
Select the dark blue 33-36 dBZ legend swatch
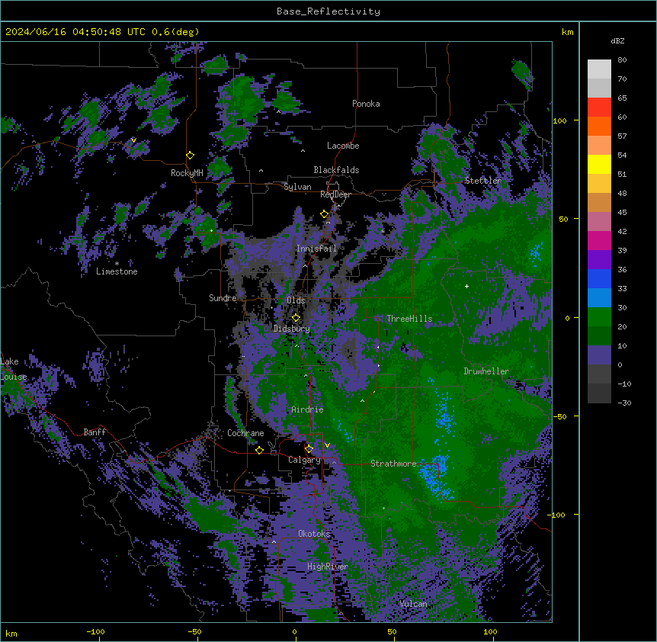tap(599, 278)
